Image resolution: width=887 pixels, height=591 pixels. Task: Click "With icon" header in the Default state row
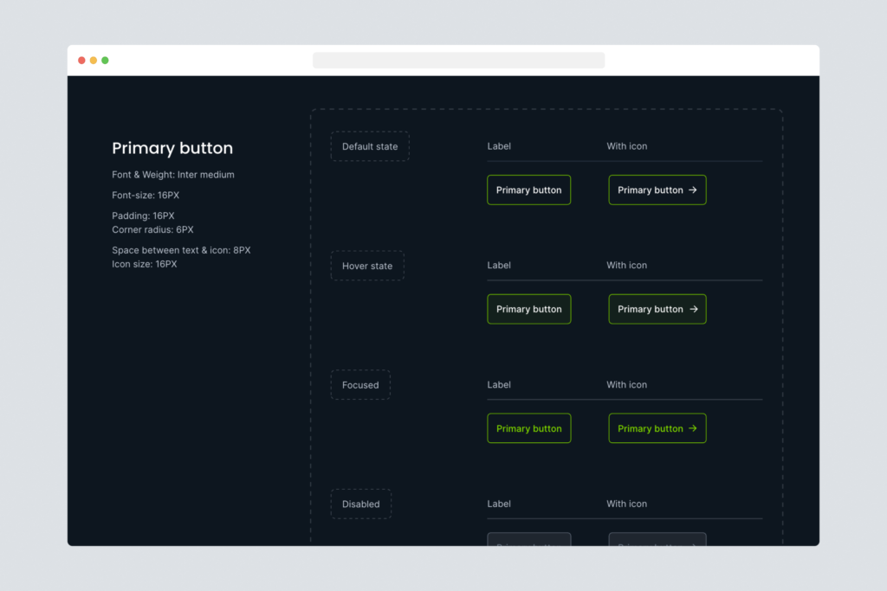pos(626,146)
